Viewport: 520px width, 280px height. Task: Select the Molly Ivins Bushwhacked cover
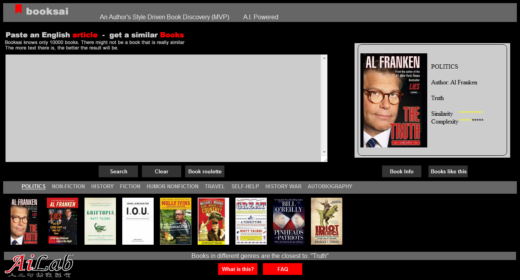[176, 221]
